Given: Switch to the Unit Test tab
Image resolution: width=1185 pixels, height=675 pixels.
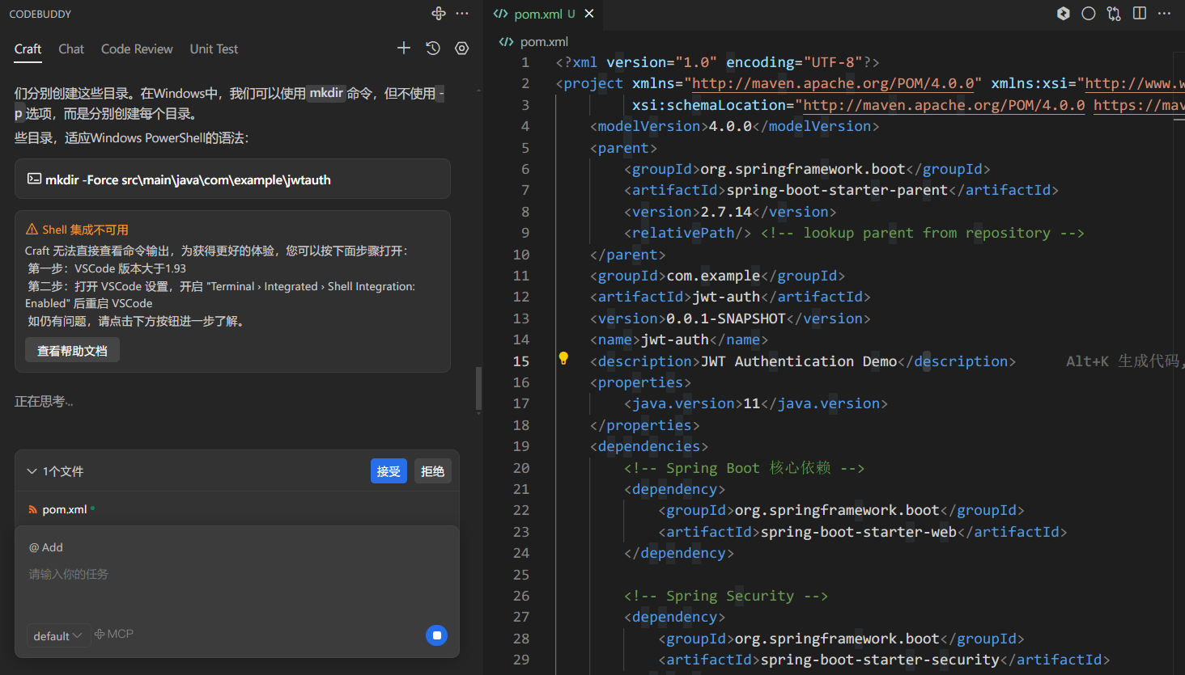Looking at the screenshot, I should click(214, 49).
